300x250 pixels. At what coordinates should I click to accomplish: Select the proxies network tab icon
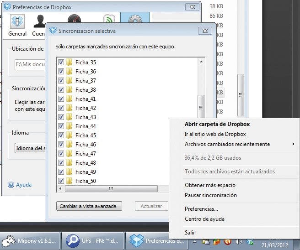(109, 19)
